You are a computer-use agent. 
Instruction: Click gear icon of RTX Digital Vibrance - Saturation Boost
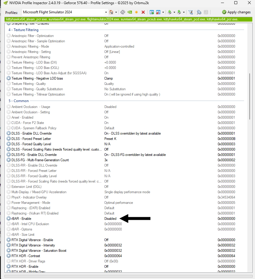(x=9, y=251)
